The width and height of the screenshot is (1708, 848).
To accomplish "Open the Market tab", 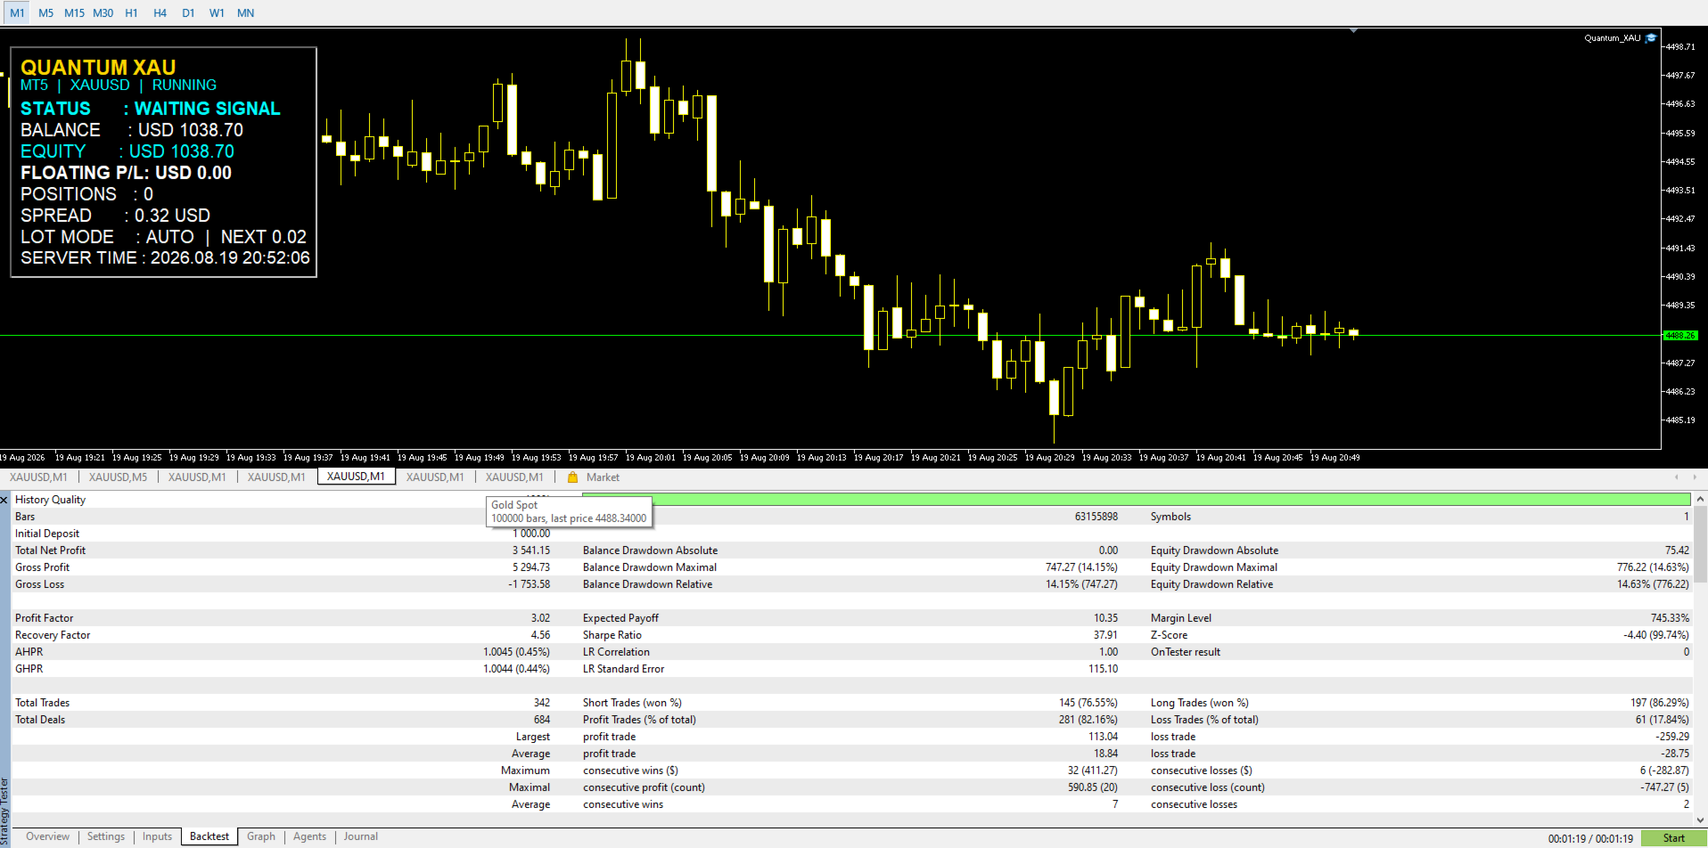I will [x=603, y=477].
